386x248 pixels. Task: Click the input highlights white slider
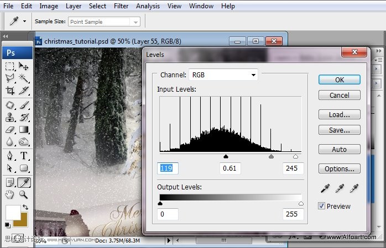click(x=296, y=156)
